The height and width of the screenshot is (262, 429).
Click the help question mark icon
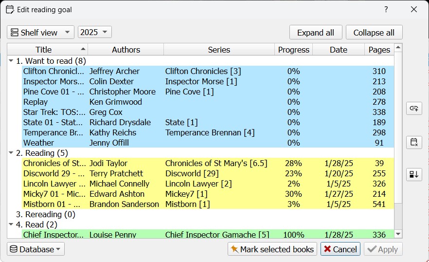coord(386,9)
